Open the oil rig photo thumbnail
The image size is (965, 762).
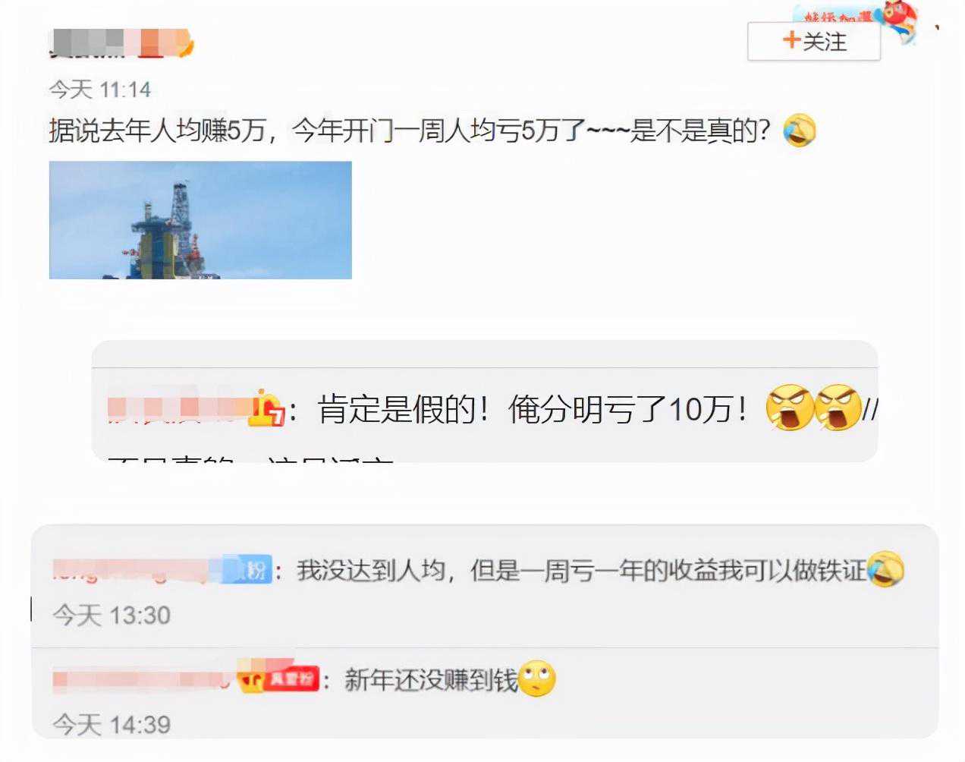coord(200,220)
